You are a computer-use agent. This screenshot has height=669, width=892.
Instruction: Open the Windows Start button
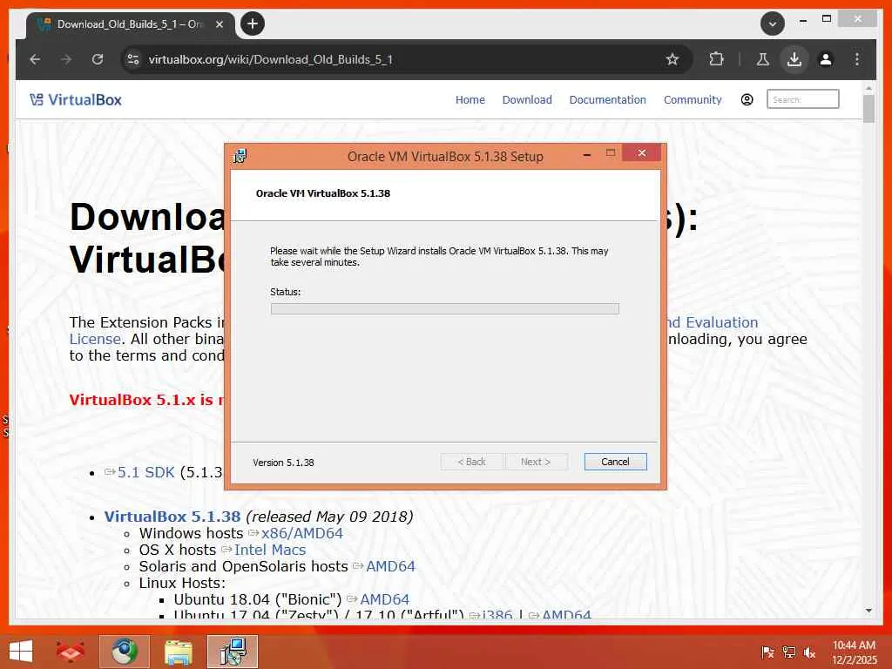click(21, 652)
